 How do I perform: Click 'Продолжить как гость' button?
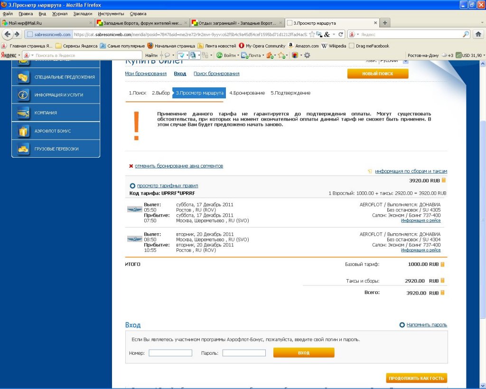[x=416, y=378]
